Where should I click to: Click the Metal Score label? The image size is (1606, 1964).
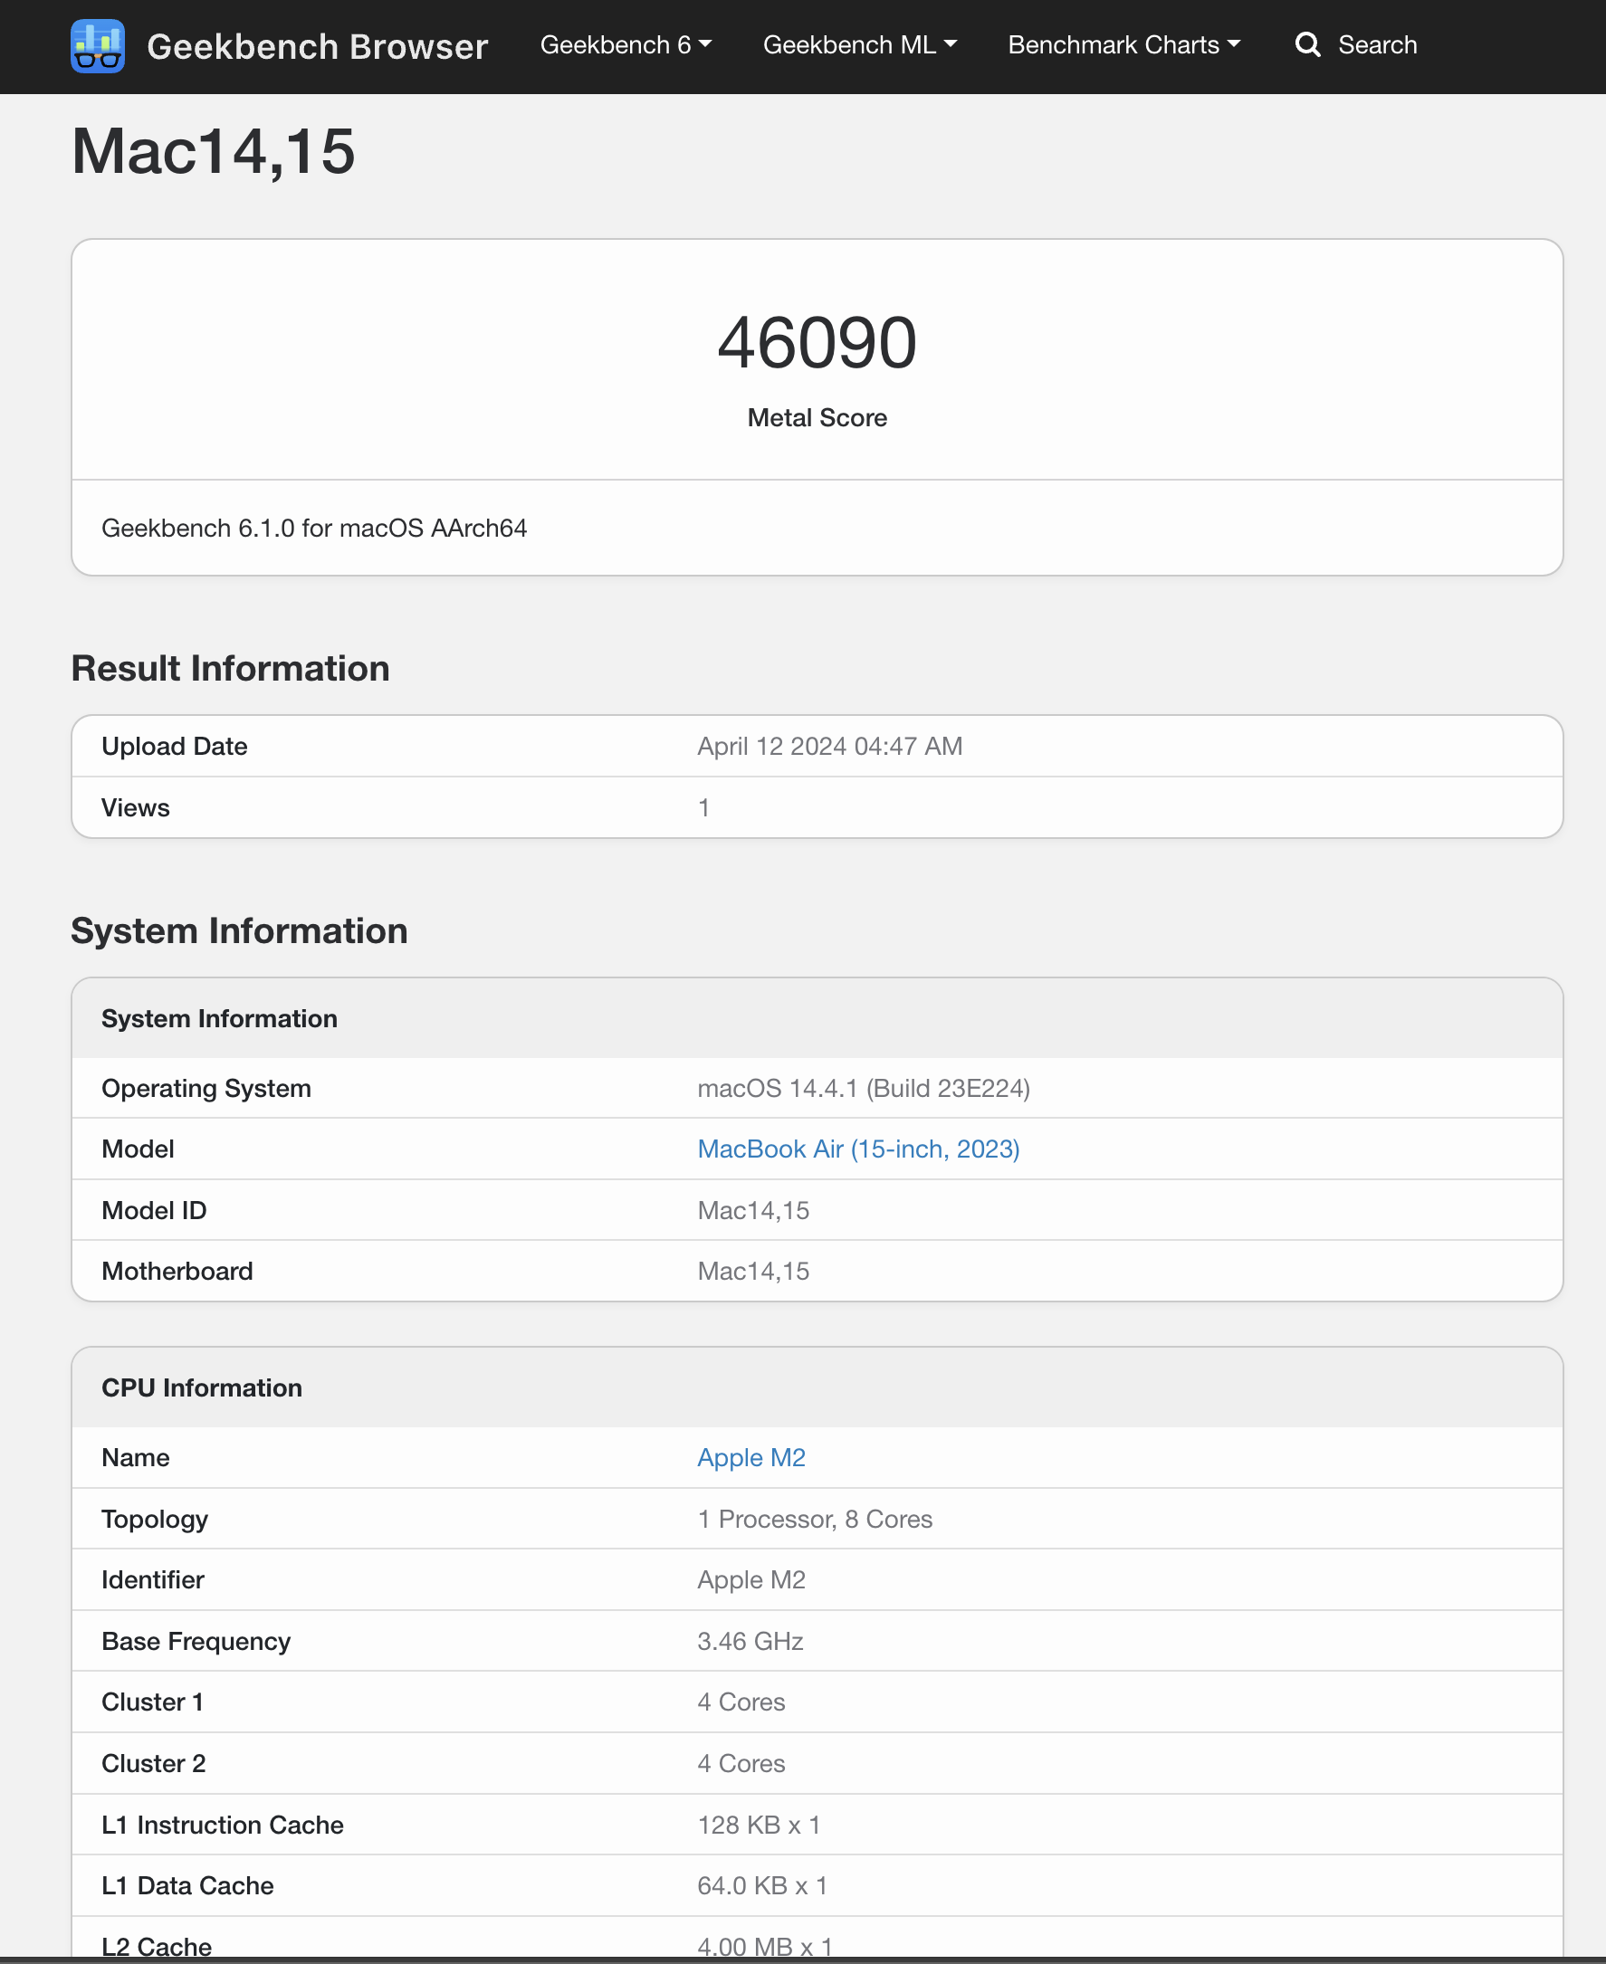coord(817,418)
